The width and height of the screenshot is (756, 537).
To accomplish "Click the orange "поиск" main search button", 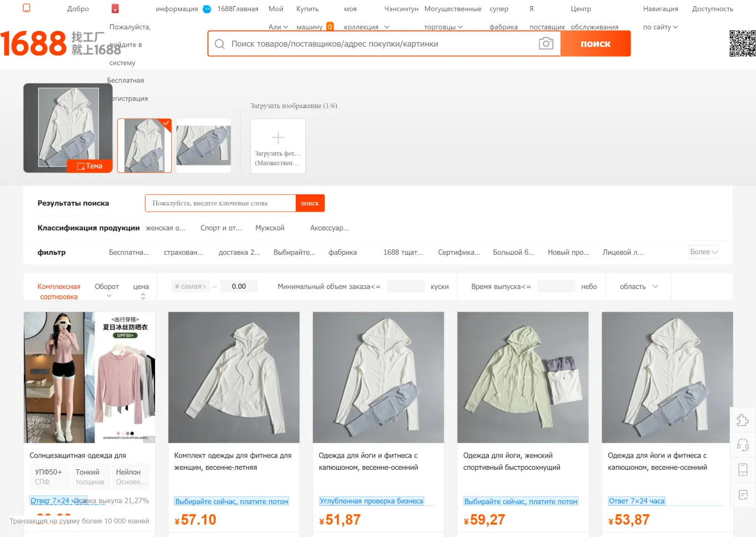I will [x=595, y=43].
